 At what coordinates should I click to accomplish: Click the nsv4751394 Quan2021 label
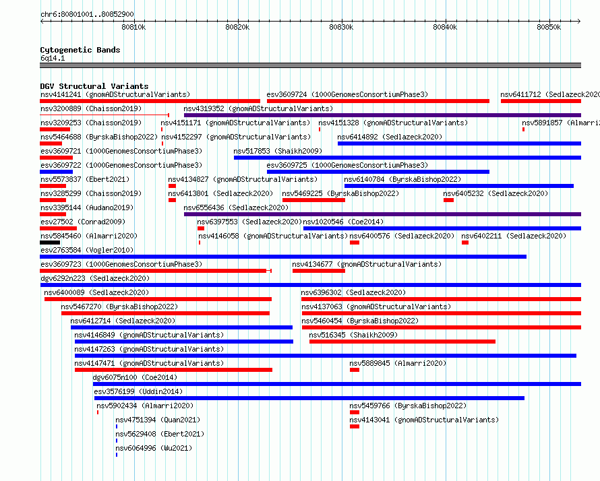158,420
